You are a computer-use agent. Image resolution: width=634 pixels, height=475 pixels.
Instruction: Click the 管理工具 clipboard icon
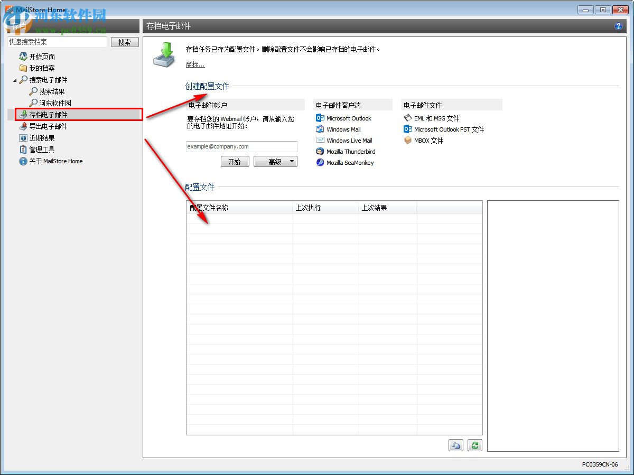click(23, 150)
